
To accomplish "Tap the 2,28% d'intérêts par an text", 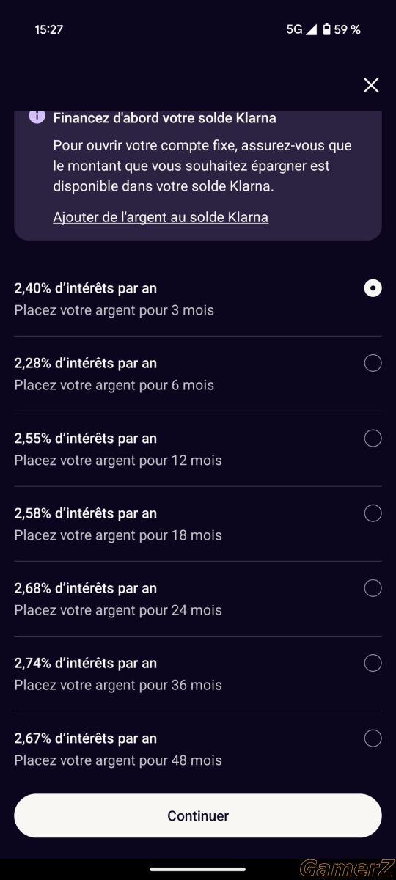I will 86,363.
